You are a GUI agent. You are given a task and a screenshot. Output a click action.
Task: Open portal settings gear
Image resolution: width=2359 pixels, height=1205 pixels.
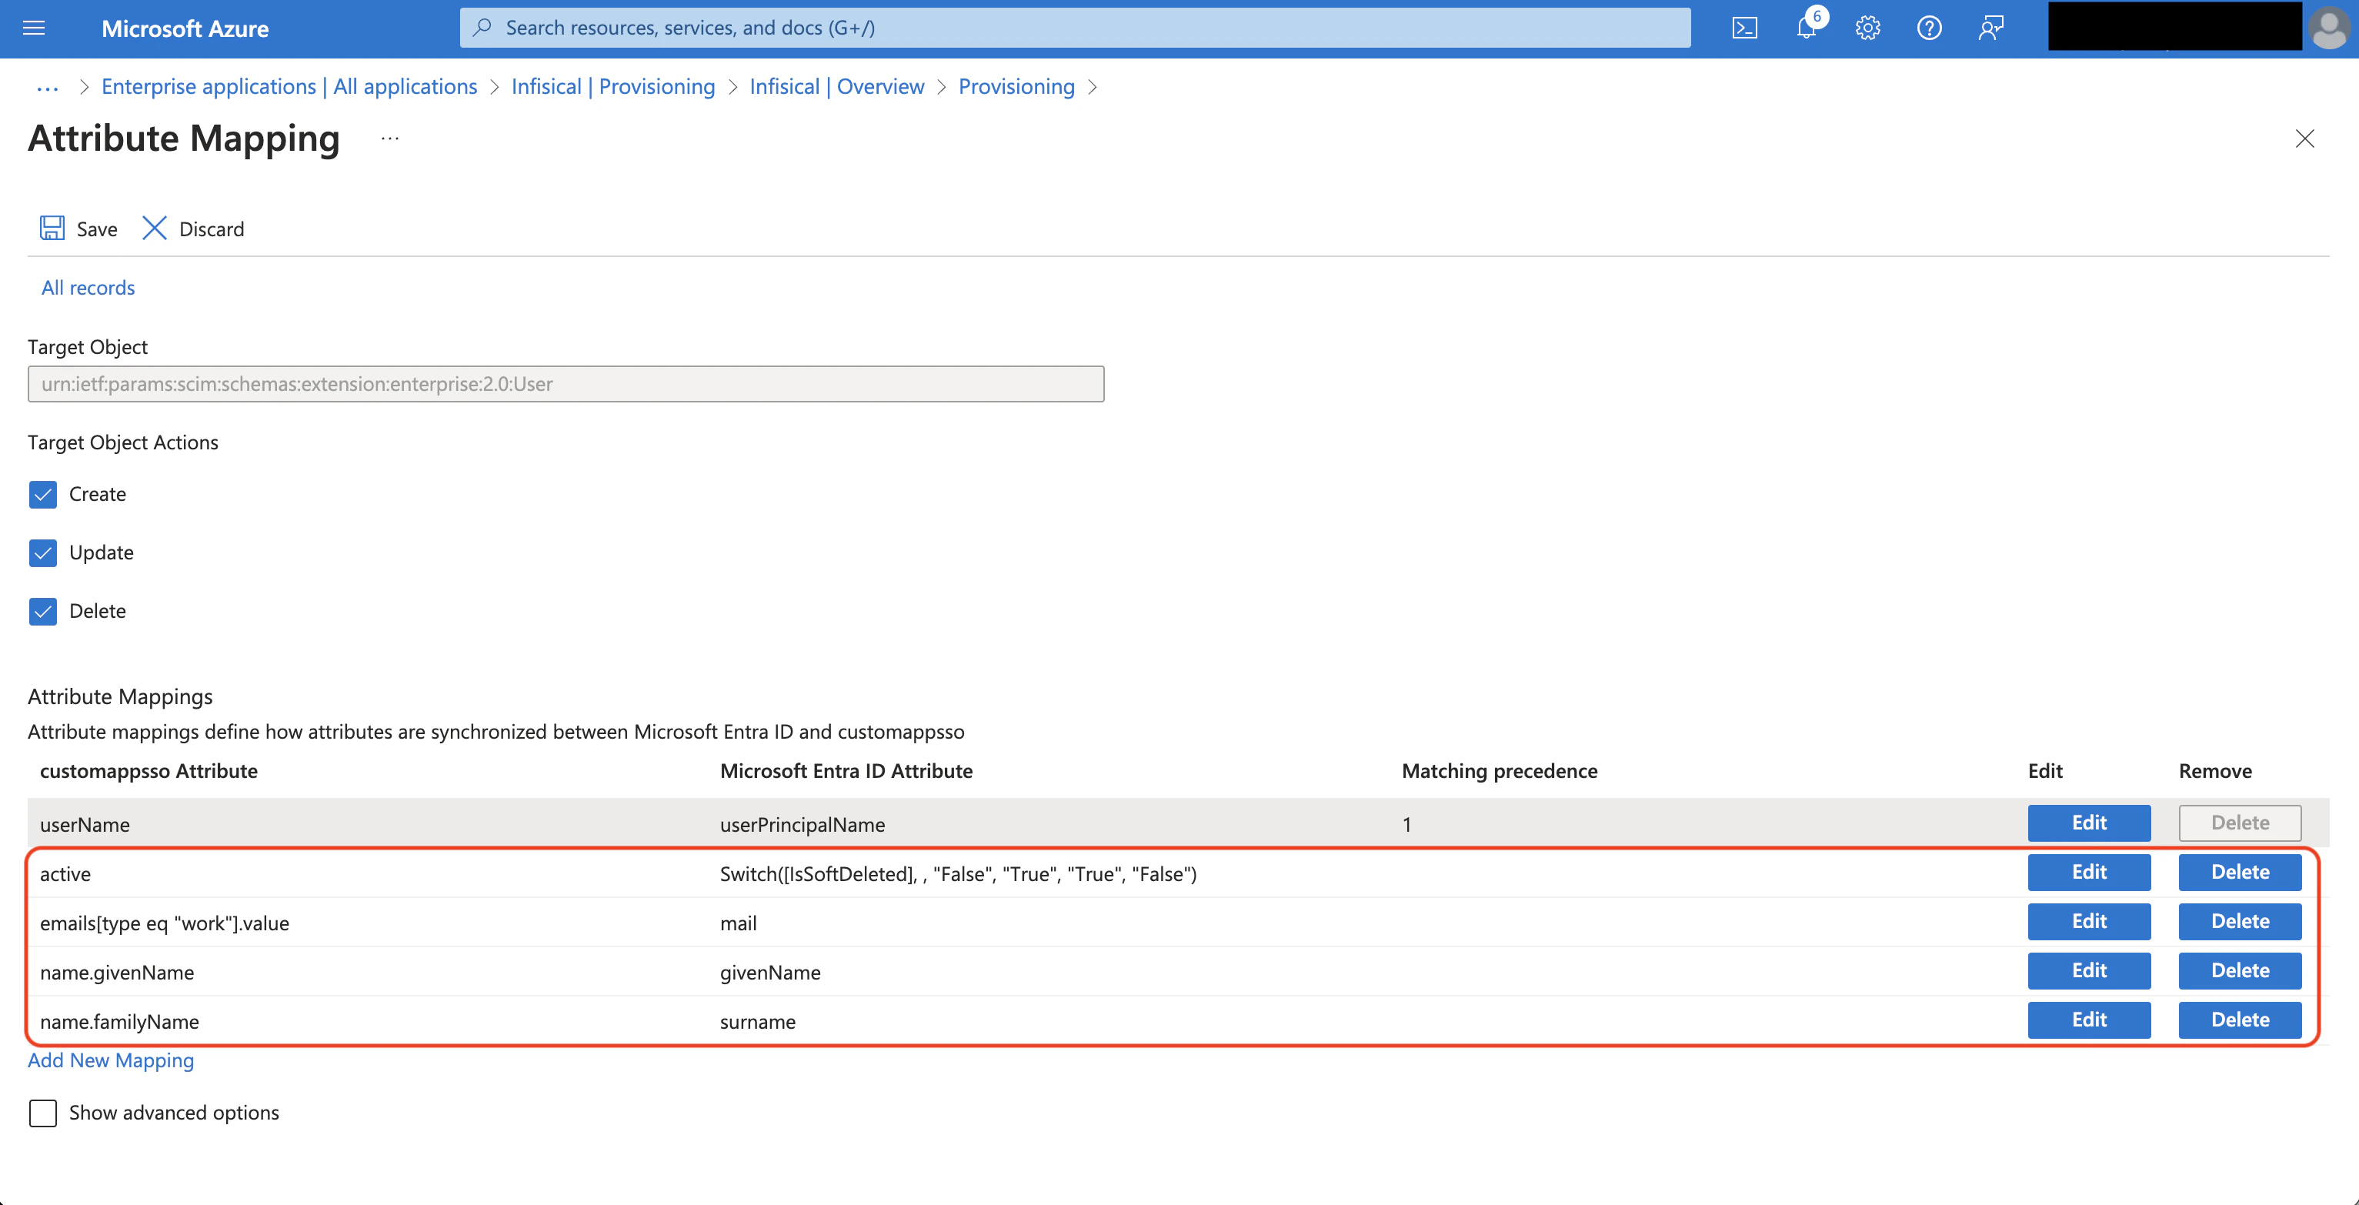point(1868,28)
